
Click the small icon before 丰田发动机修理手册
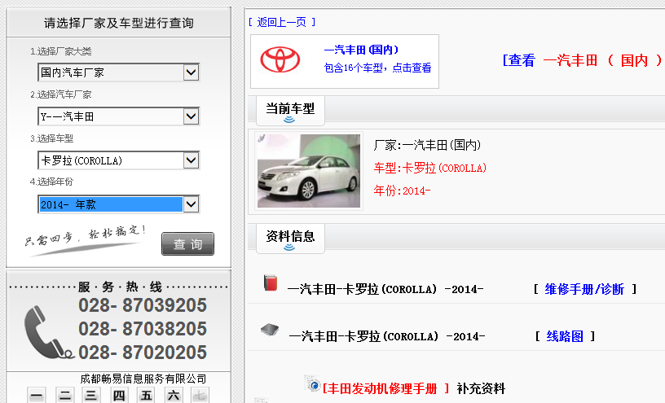[313, 383]
